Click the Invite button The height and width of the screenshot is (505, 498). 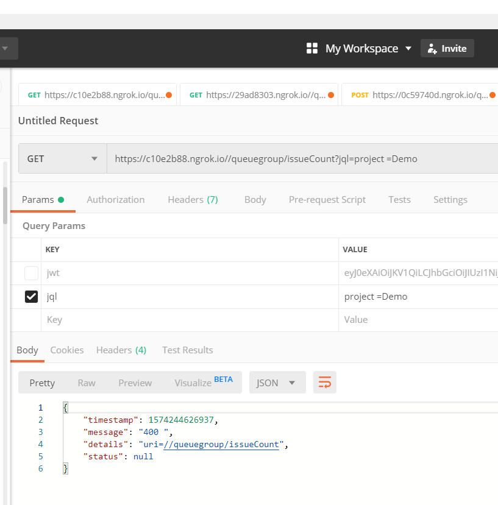pyautogui.click(x=447, y=49)
